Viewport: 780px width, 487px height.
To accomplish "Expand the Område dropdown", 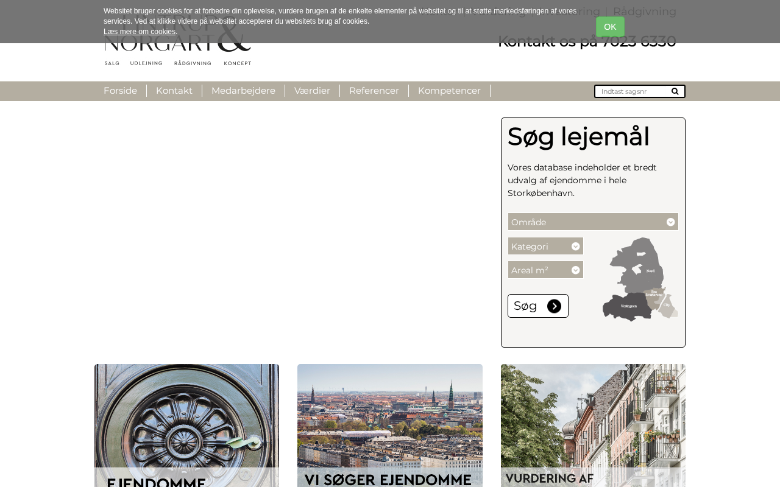I will 593,222.
